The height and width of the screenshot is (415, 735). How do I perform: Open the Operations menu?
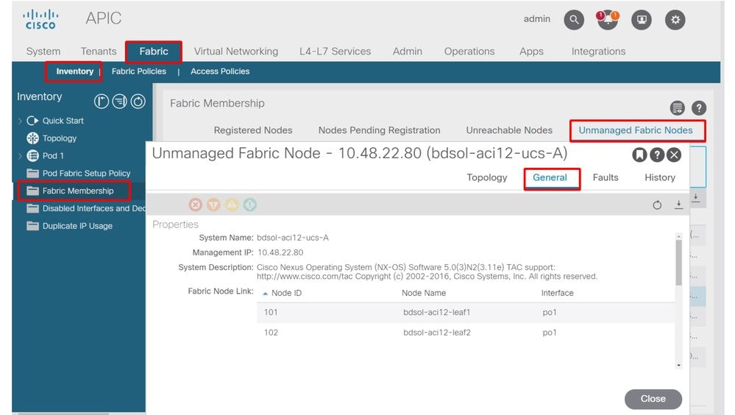pyautogui.click(x=469, y=51)
